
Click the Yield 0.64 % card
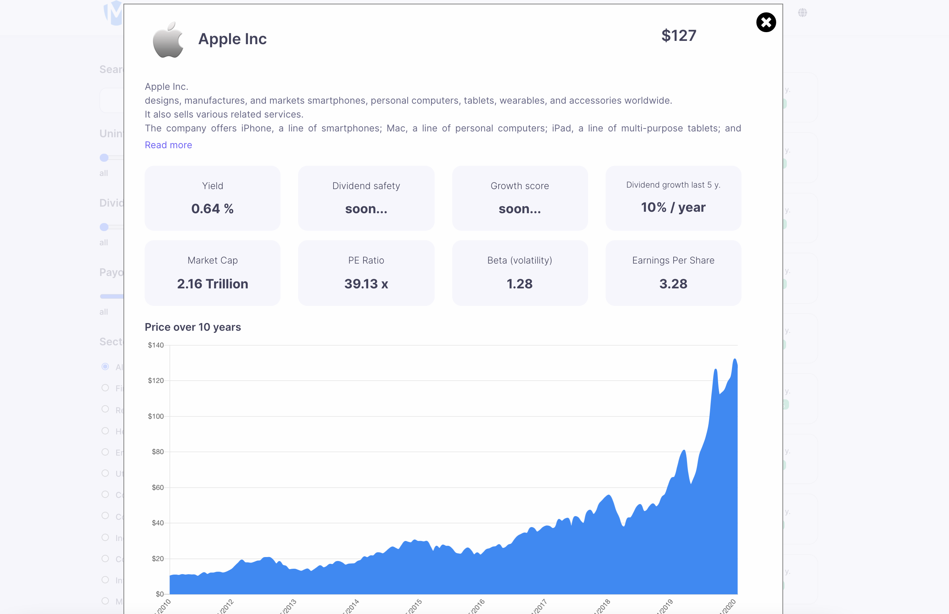(x=213, y=198)
